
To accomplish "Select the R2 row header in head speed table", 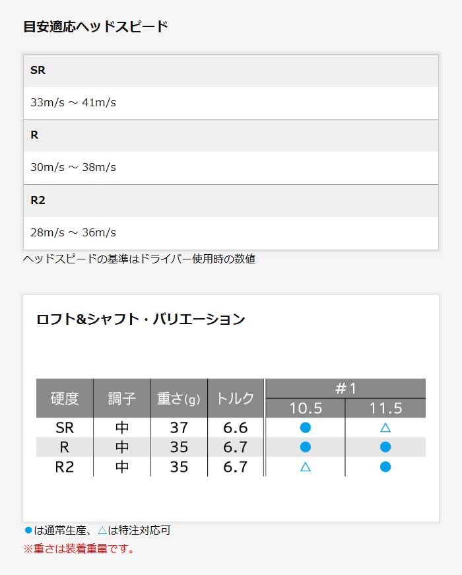I will coord(38,200).
